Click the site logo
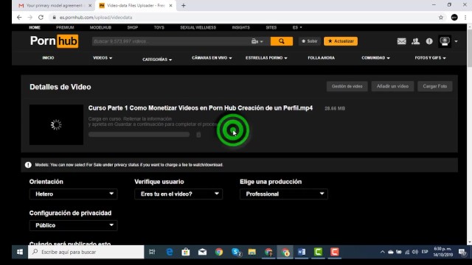 [x=54, y=41]
